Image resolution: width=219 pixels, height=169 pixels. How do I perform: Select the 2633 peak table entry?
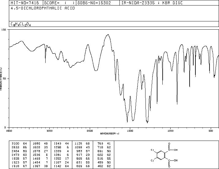(19, 147)
